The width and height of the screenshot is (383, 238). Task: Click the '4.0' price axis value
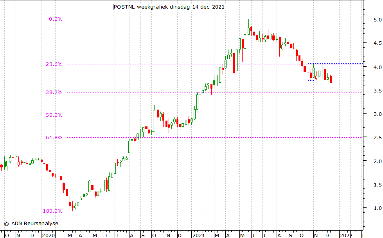tap(378, 67)
